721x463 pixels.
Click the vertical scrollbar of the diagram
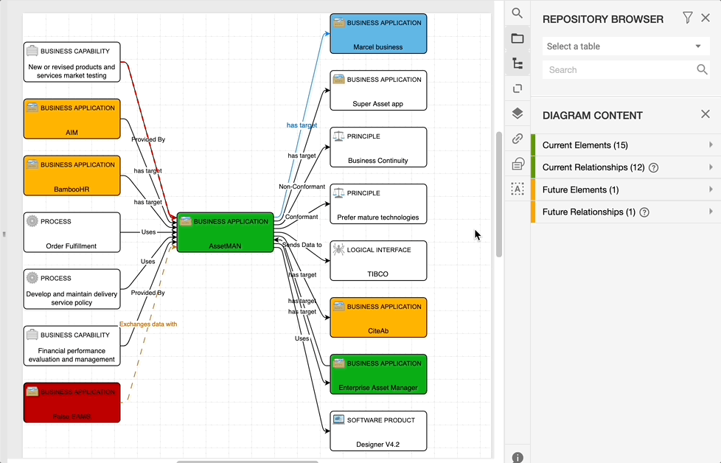[x=499, y=195]
